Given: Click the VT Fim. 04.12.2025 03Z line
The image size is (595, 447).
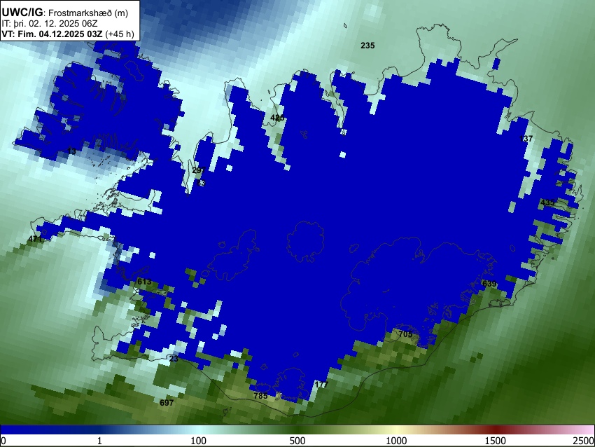Looking at the screenshot, I should pyautogui.click(x=68, y=34).
